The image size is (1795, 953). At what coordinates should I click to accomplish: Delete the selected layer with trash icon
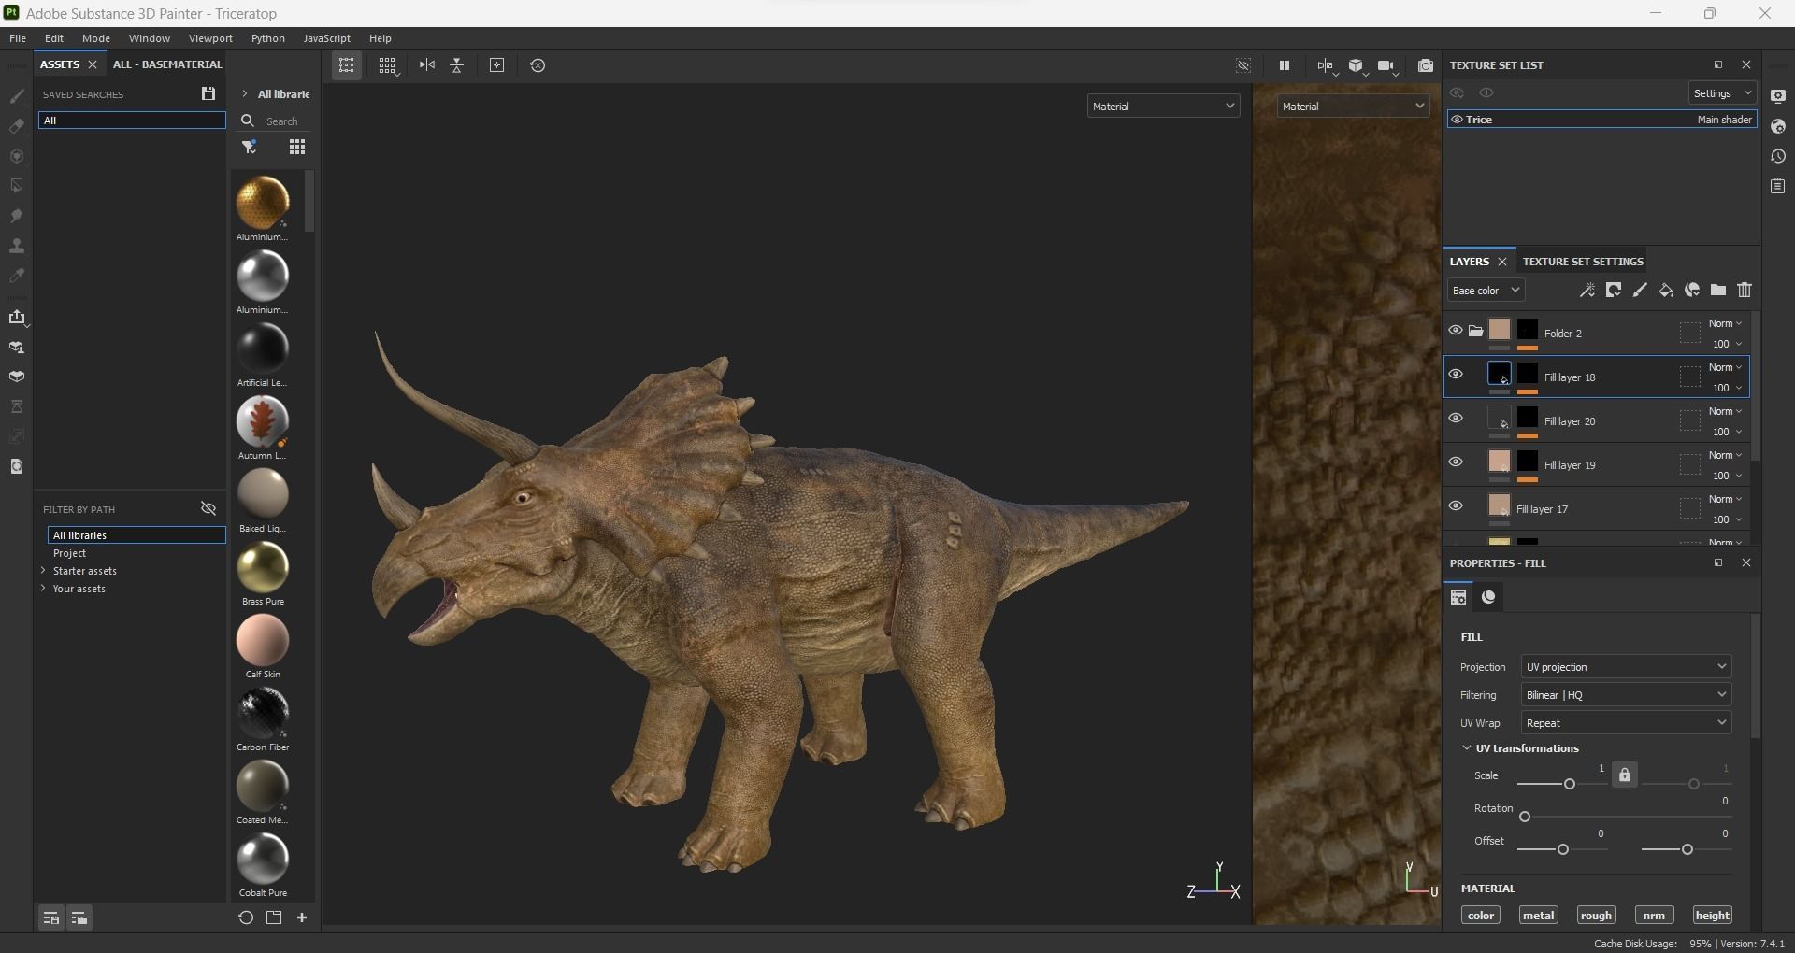coord(1745,291)
